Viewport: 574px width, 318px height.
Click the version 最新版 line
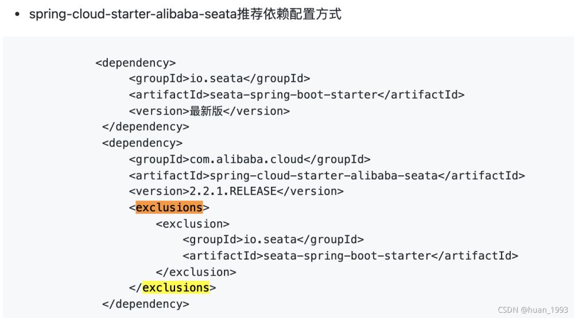(x=209, y=111)
